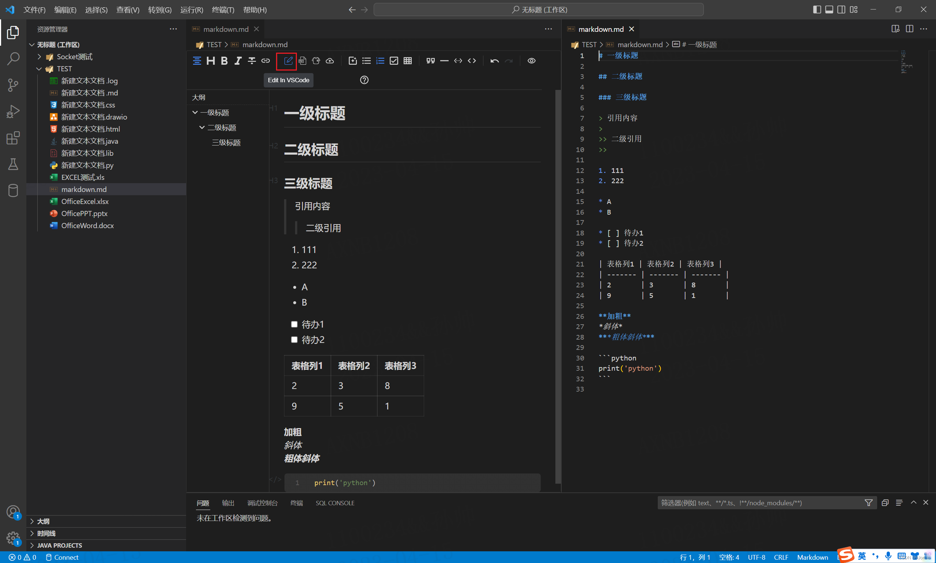Image resolution: width=936 pixels, height=563 pixels.
Task: Click the cloud upload icon
Action: click(330, 61)
